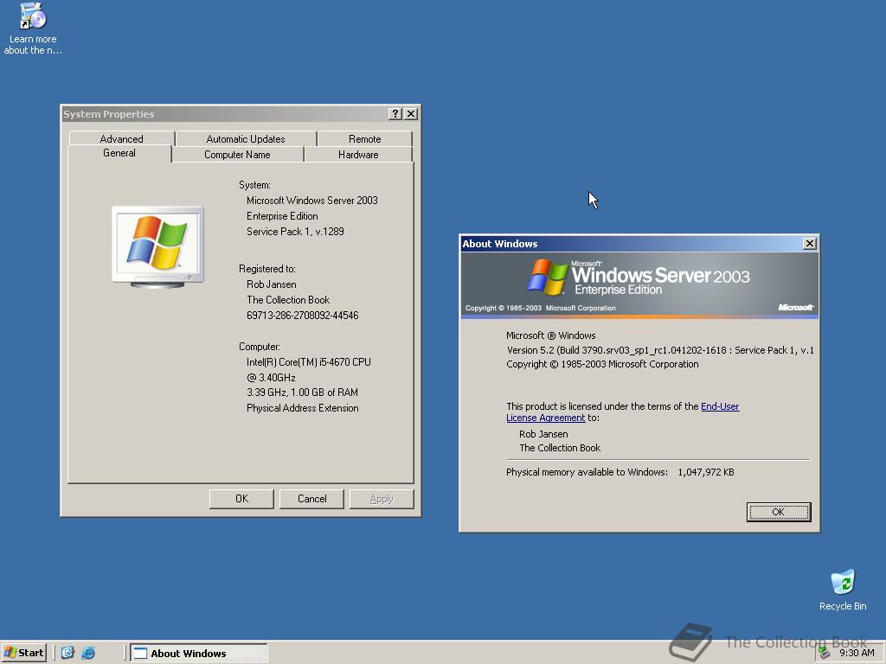Launch Internet Explorer from Quick Launch
The height and width of the screenshot is (664, 886).
coord(88,653)
